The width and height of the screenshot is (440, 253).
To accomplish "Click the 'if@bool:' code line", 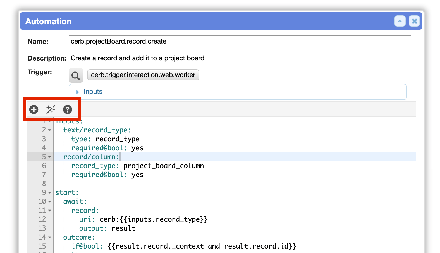I will coord(183,246).
